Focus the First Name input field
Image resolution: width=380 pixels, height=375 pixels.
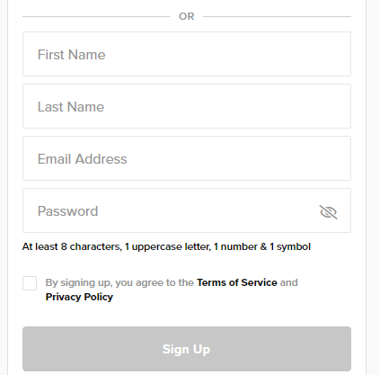tap(187, 54)
